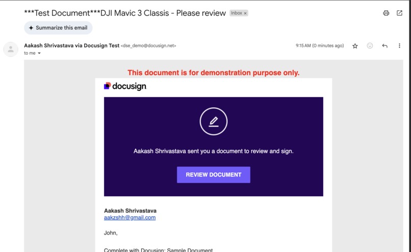Remove the Inbox label

(x=245, y=13)
